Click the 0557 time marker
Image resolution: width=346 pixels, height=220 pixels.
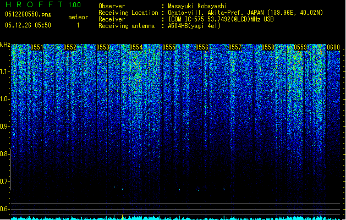235,47
